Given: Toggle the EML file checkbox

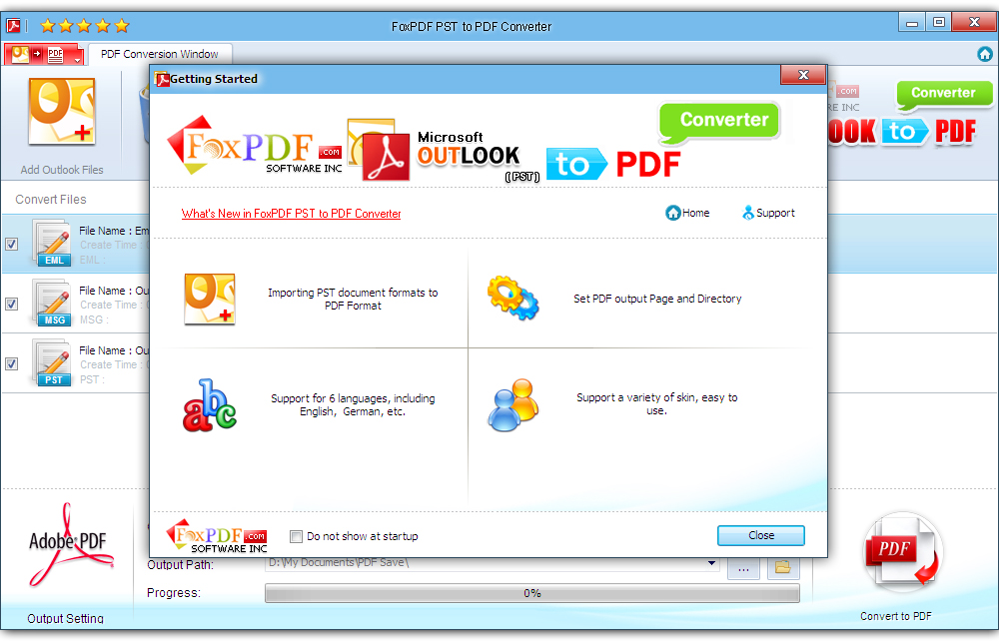Looking at the screenshot, I should [11, 244].
